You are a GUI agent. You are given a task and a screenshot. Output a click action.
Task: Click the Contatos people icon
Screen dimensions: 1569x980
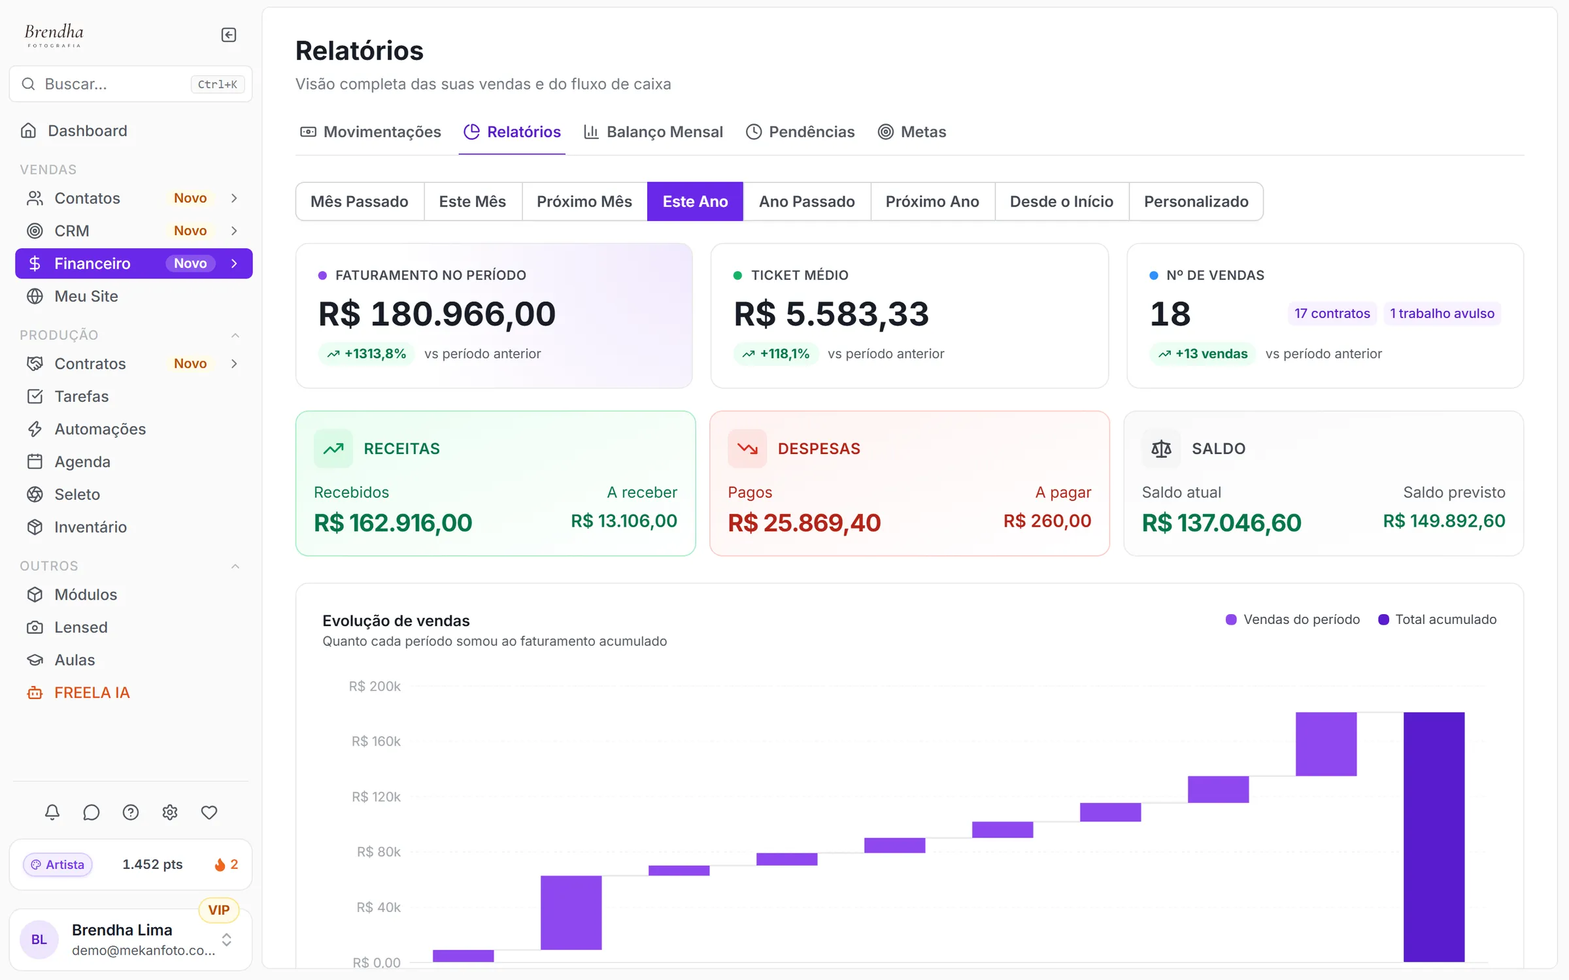pos(35,198)
